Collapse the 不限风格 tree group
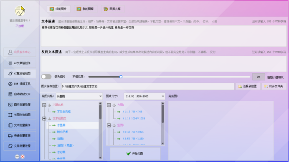Viewport: 289px width, 162px height. click(44, 105)
